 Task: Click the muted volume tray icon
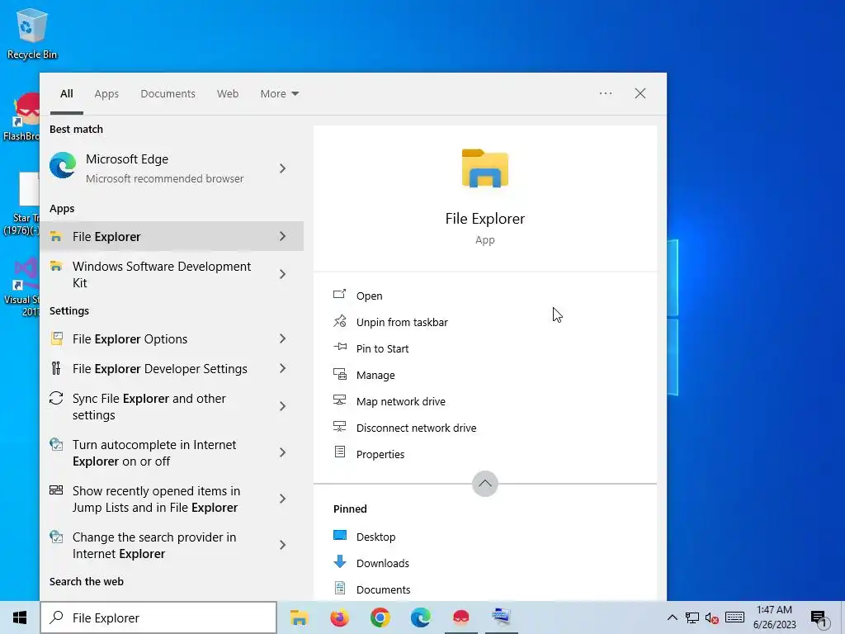pos(712,617)
